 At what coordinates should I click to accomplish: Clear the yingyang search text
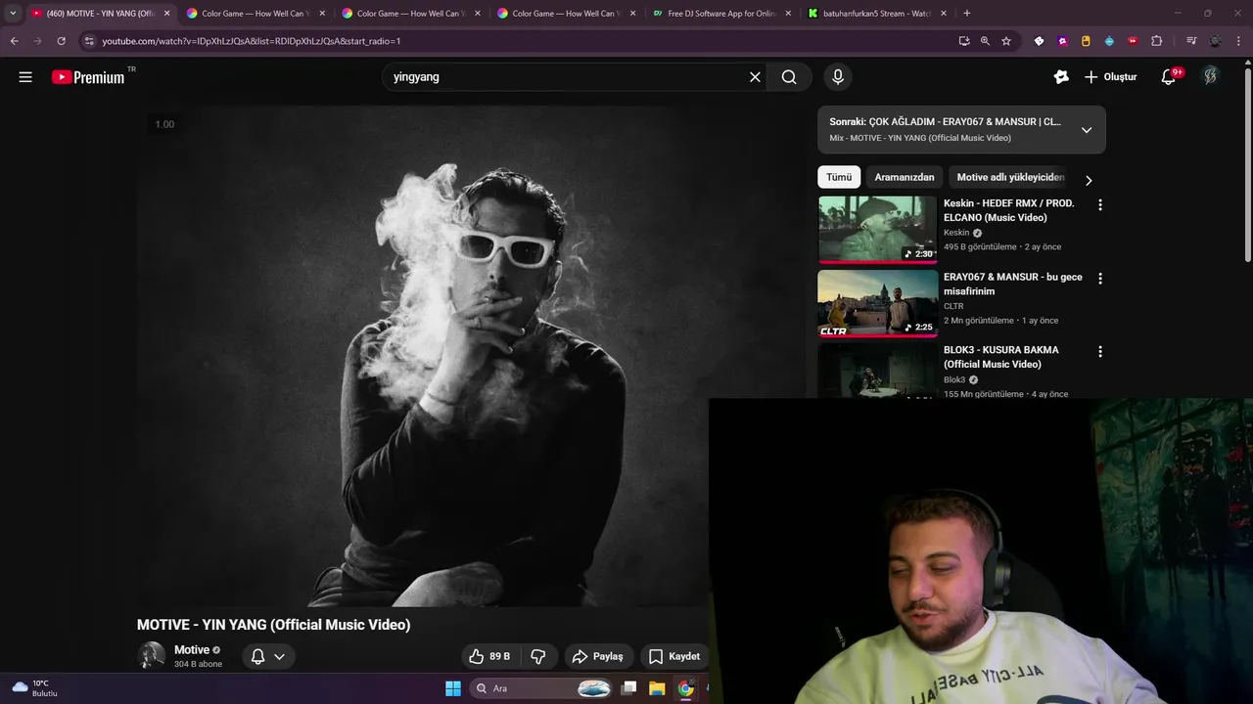point(755,77)
